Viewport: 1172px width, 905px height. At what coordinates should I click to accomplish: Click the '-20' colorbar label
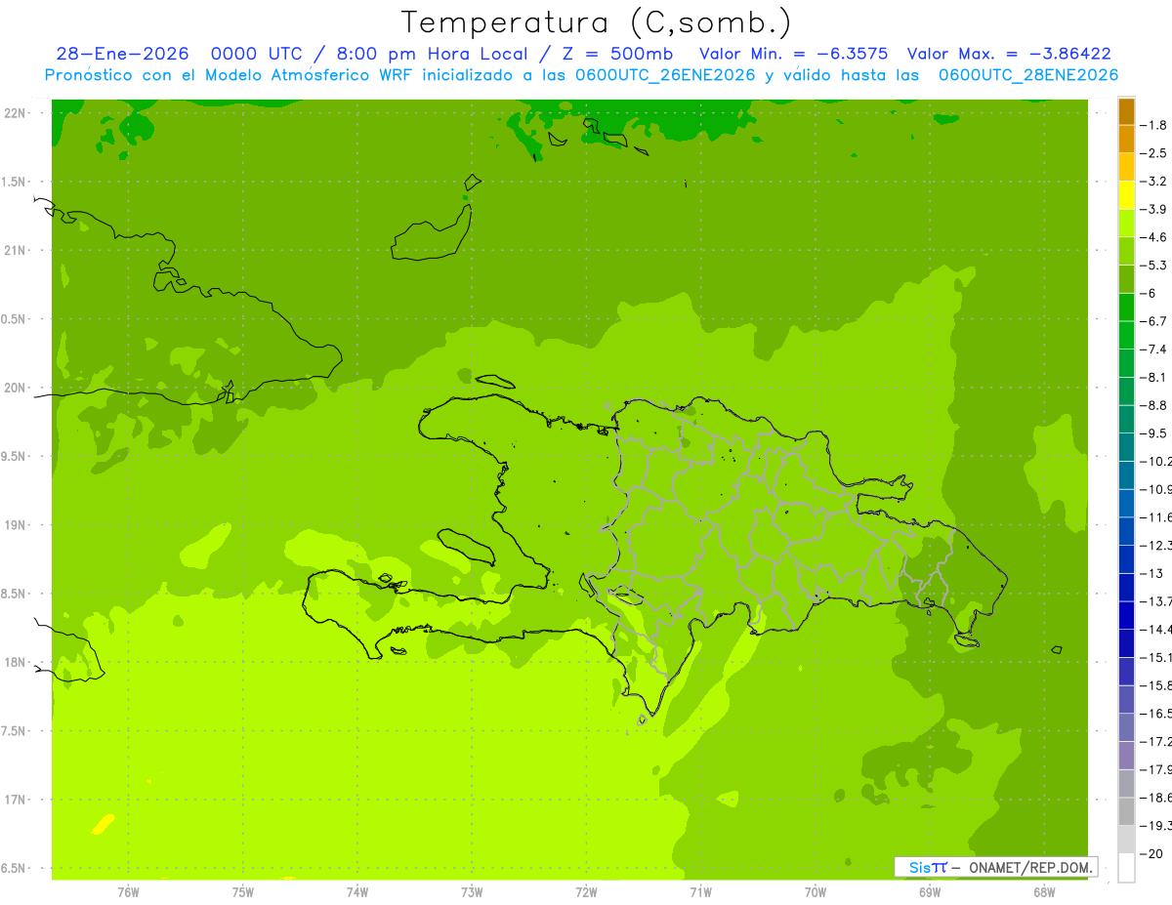tap(1151, 853)
